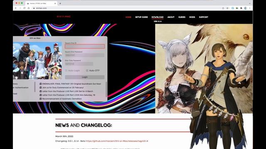
Task: Close the 'Home | FFXIV on Mac' tab
Action: [x=55, y=3]
